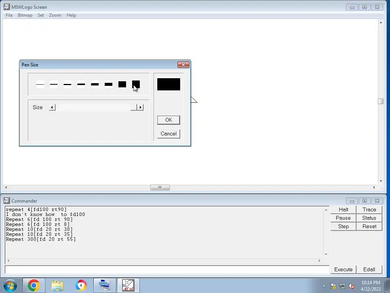This screenshot has width=390, height=293.
Task: Click Commander history scroll up arrow
Action: coord(326,210)
